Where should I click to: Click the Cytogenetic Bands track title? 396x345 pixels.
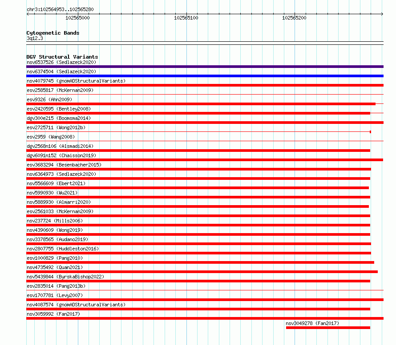click(x=53, y=33)
